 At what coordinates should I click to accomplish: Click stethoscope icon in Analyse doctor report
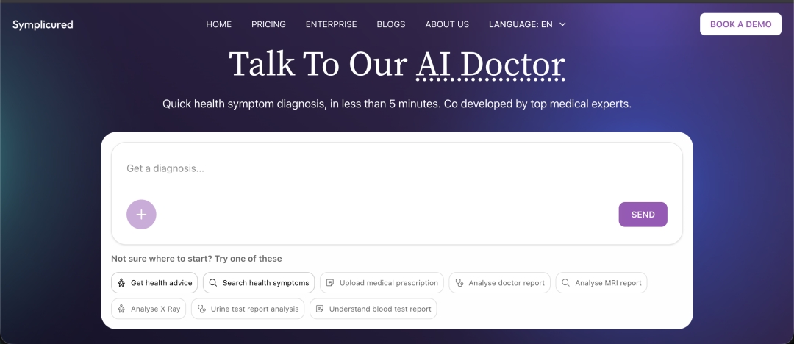click(459, 283)
